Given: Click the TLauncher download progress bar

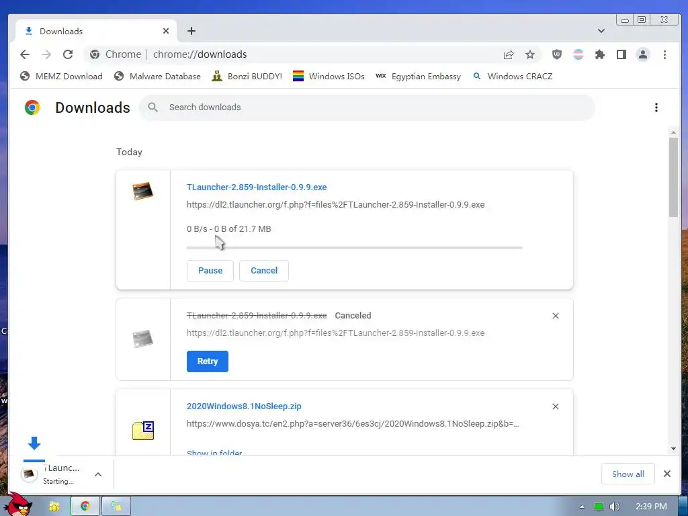Looking at the screenshot, I should [355, 248].
